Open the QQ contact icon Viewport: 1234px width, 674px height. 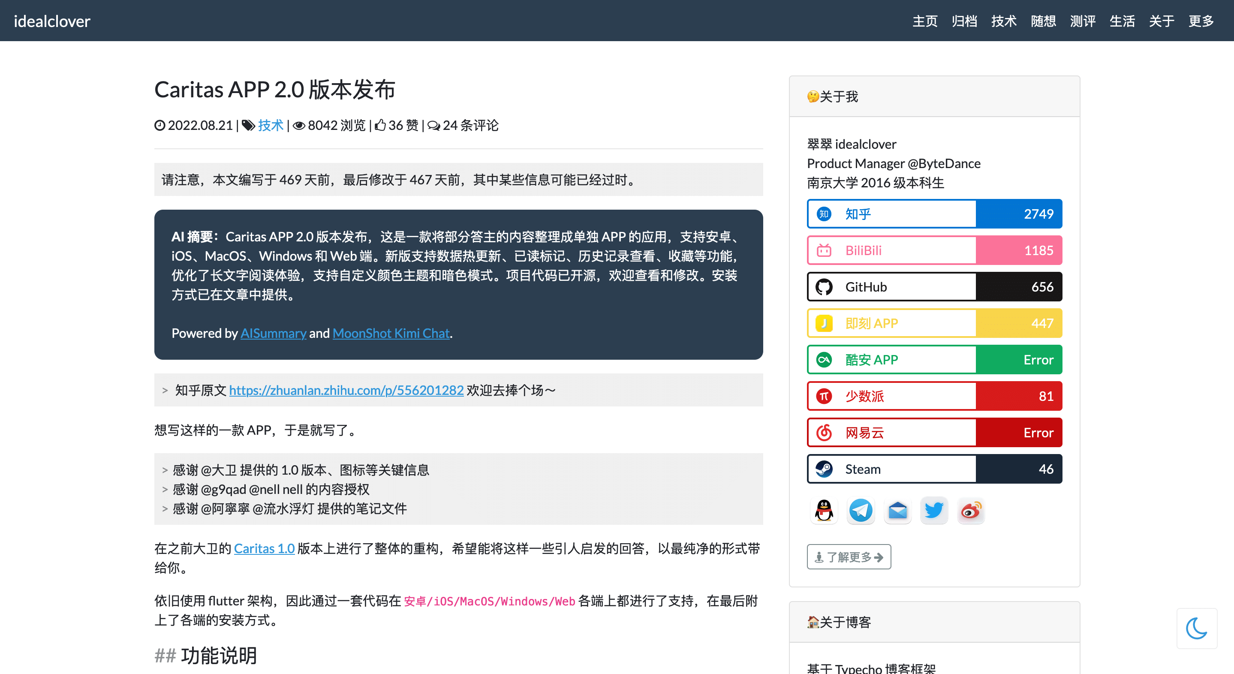824,511
